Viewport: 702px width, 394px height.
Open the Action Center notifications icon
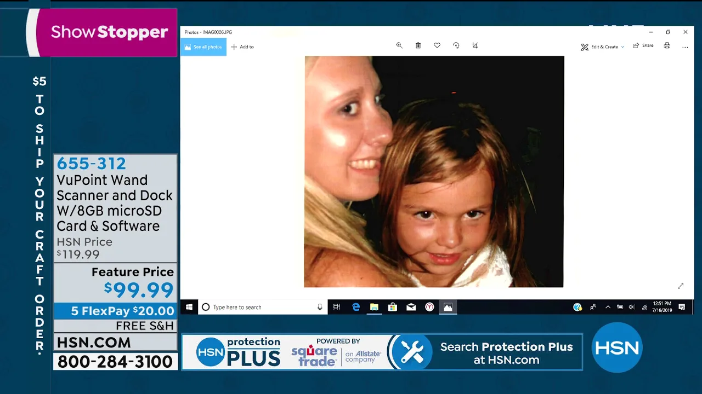[x=682, y=307]
